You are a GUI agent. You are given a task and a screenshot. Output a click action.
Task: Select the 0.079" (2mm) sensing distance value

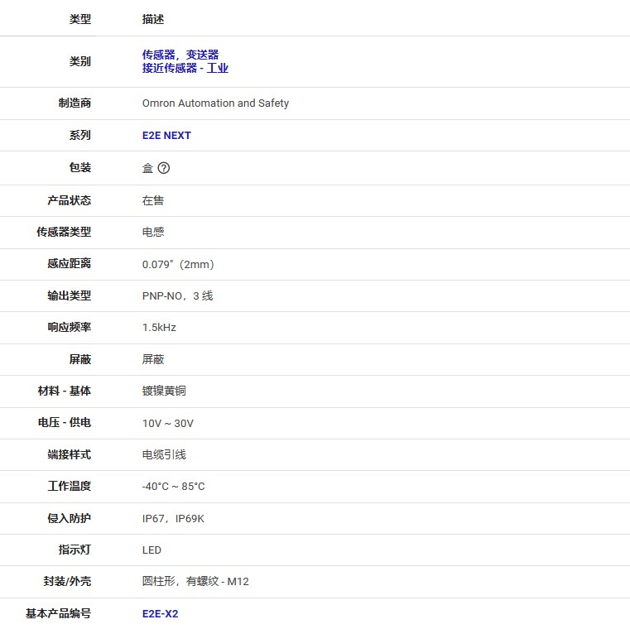pos(178,264)
